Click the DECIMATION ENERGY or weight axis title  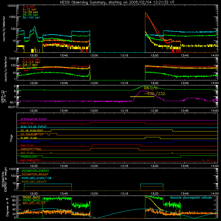[4, 179]
